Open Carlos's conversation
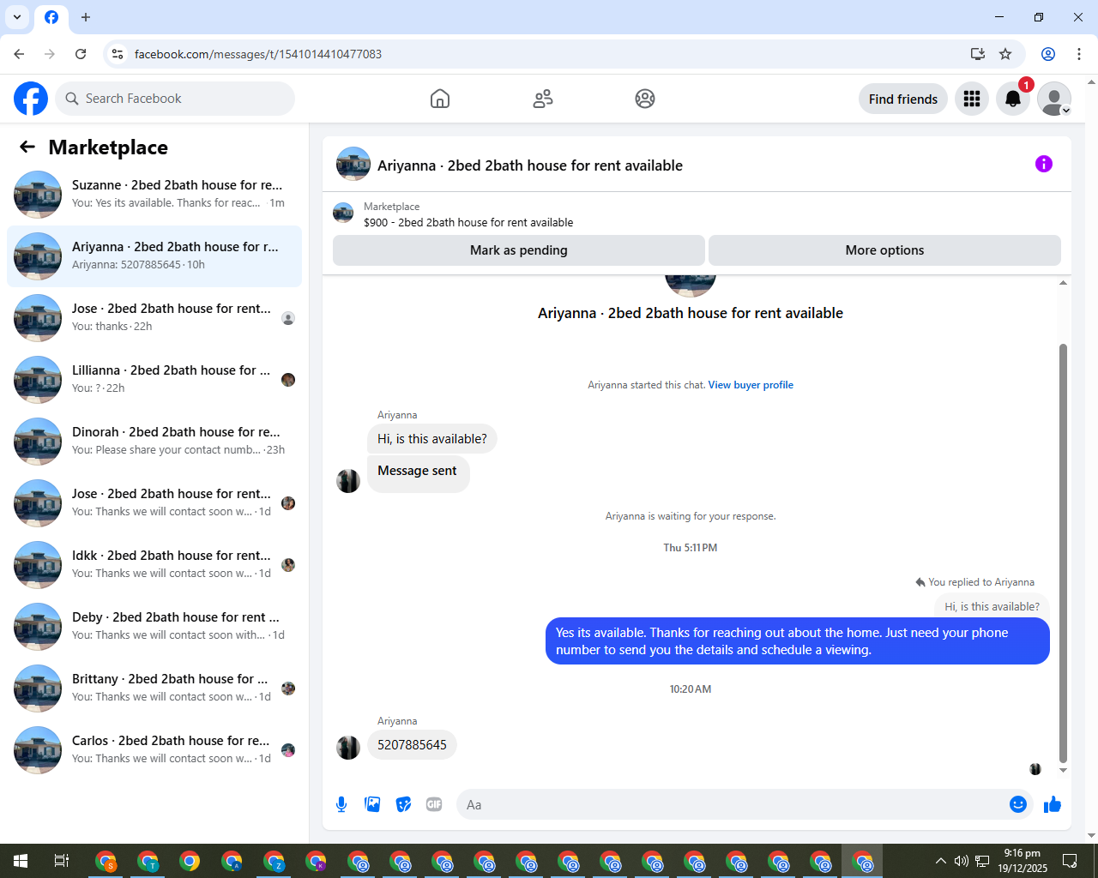This screenshot has width=1098, height=878. (x=154, y=750)
